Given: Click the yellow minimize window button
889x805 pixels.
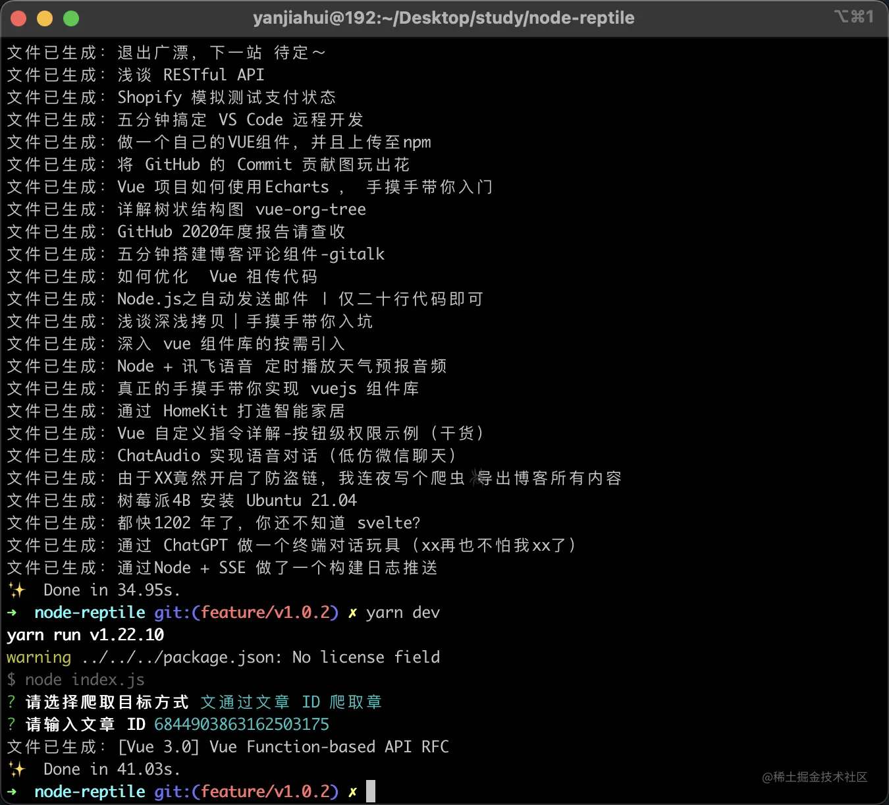Looking at the screenshot, I should coord(45,18).
